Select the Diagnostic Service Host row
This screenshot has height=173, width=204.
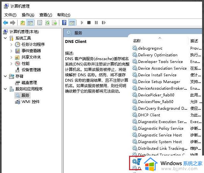(167, 135)
